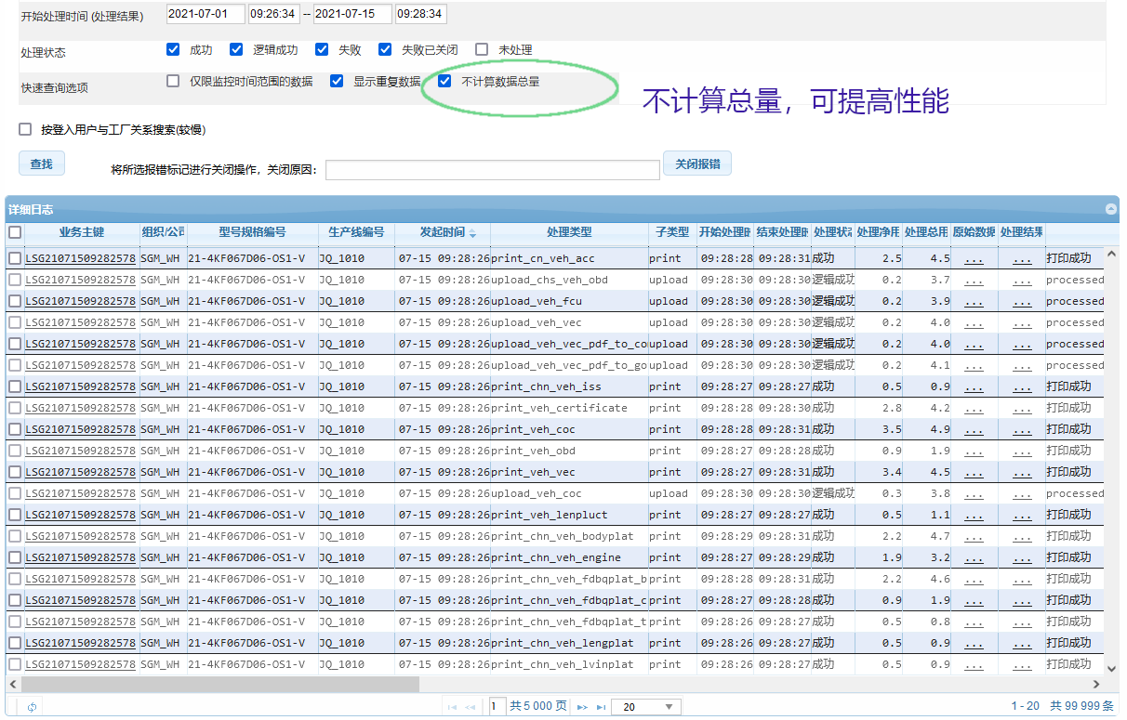
Task: Click the end time field 09:28:34
Action: [420, 14]
